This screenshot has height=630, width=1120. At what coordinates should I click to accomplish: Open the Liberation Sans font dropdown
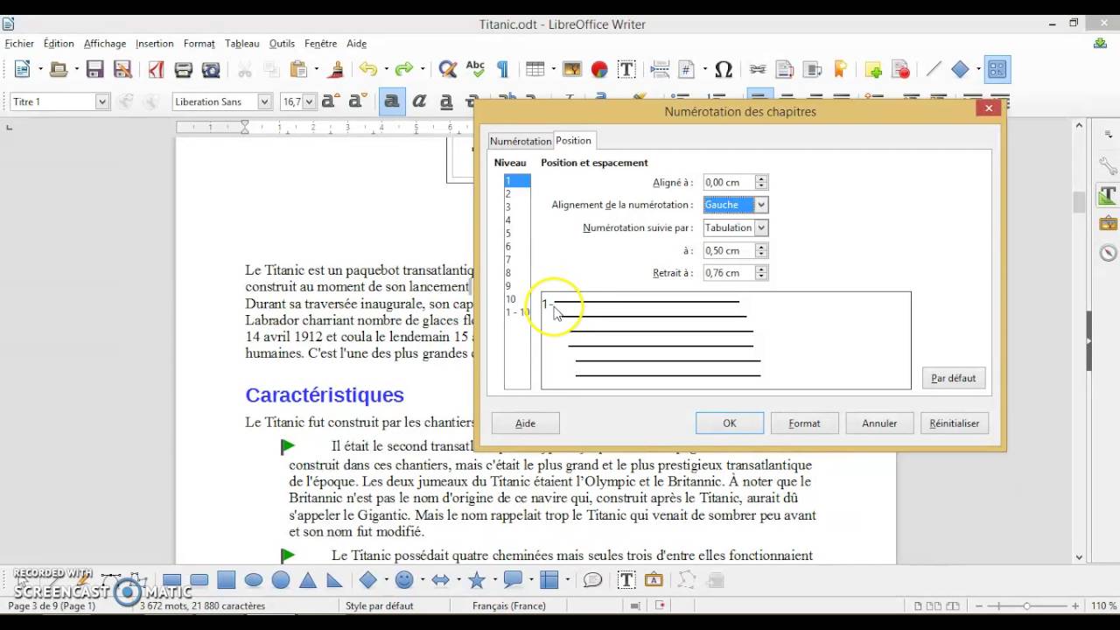pos(264,101)
